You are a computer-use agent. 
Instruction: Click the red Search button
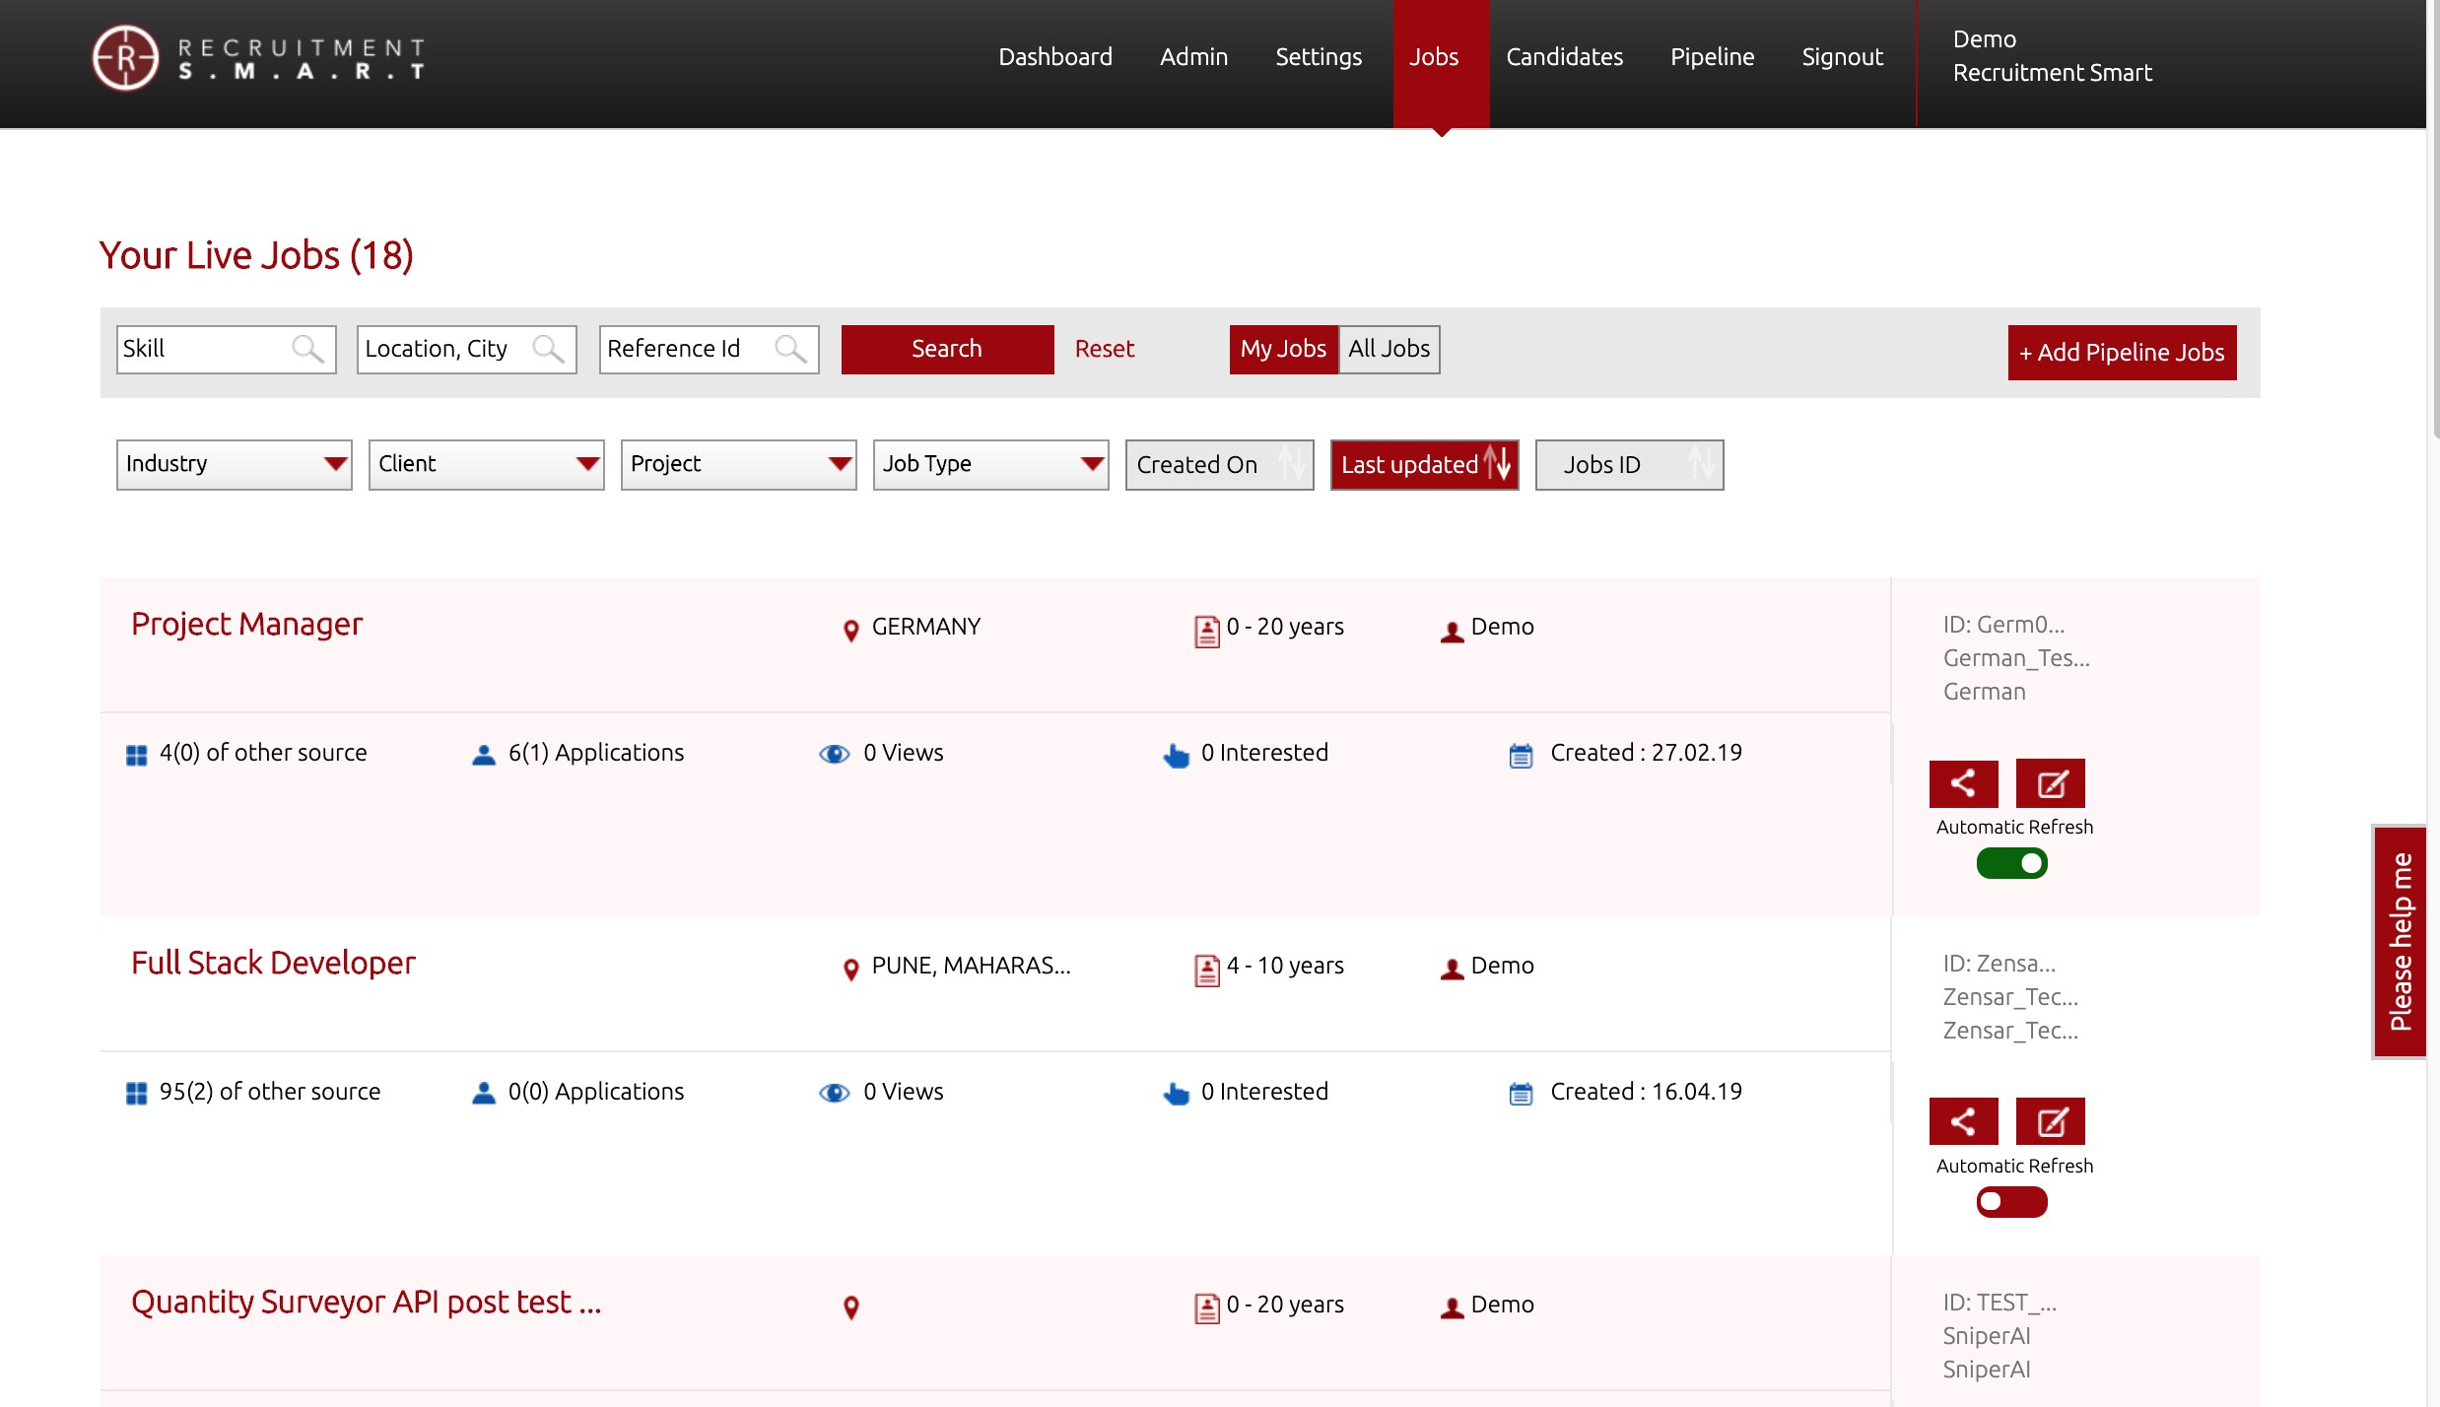[x=947, y=349]
